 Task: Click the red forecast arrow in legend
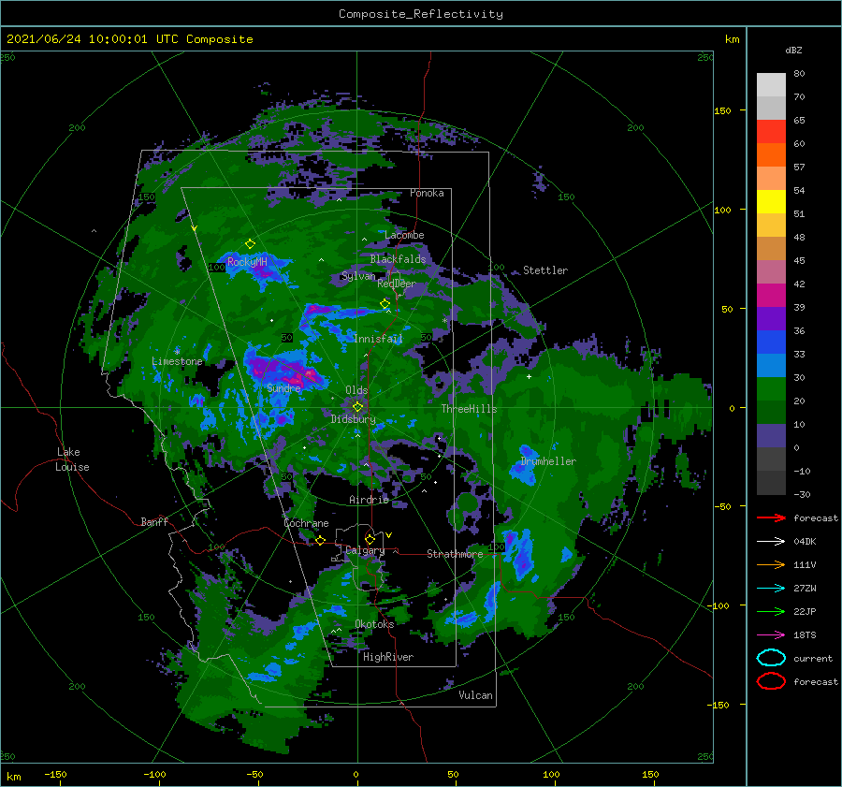(771, 517)
